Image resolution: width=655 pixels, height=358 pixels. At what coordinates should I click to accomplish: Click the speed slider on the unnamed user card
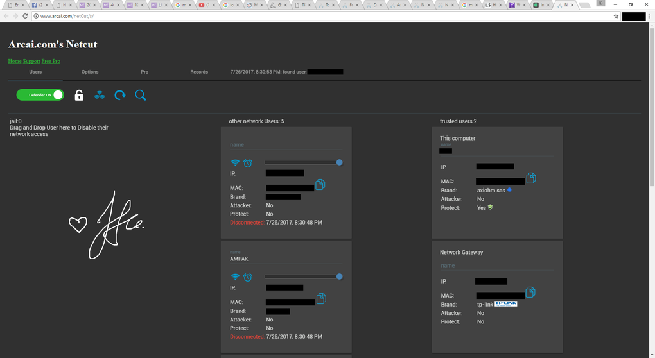pos(303,162)
